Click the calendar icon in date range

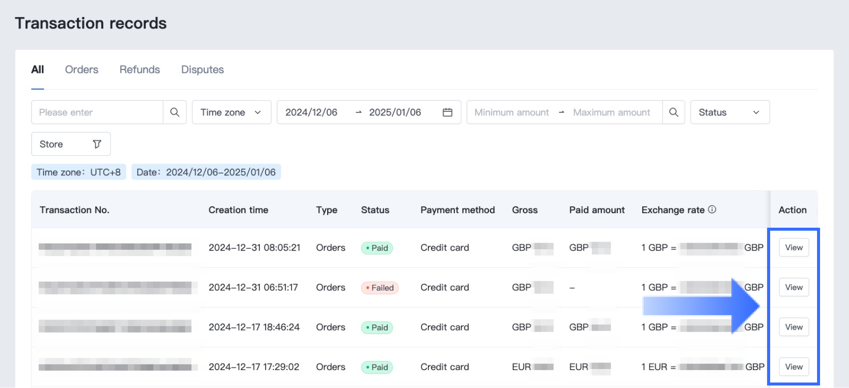[447, 112]
